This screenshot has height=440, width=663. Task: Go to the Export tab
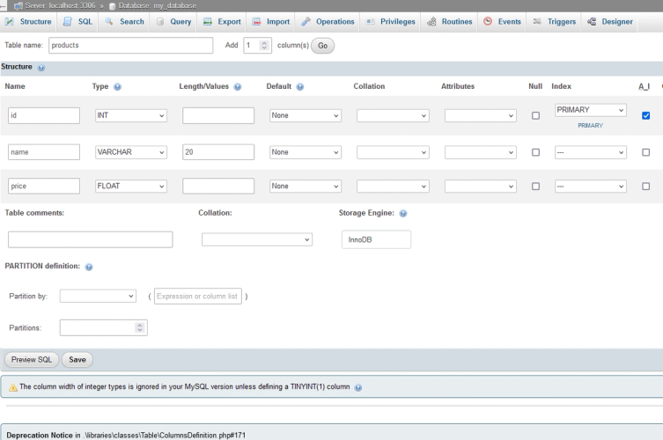click(222, 21)
